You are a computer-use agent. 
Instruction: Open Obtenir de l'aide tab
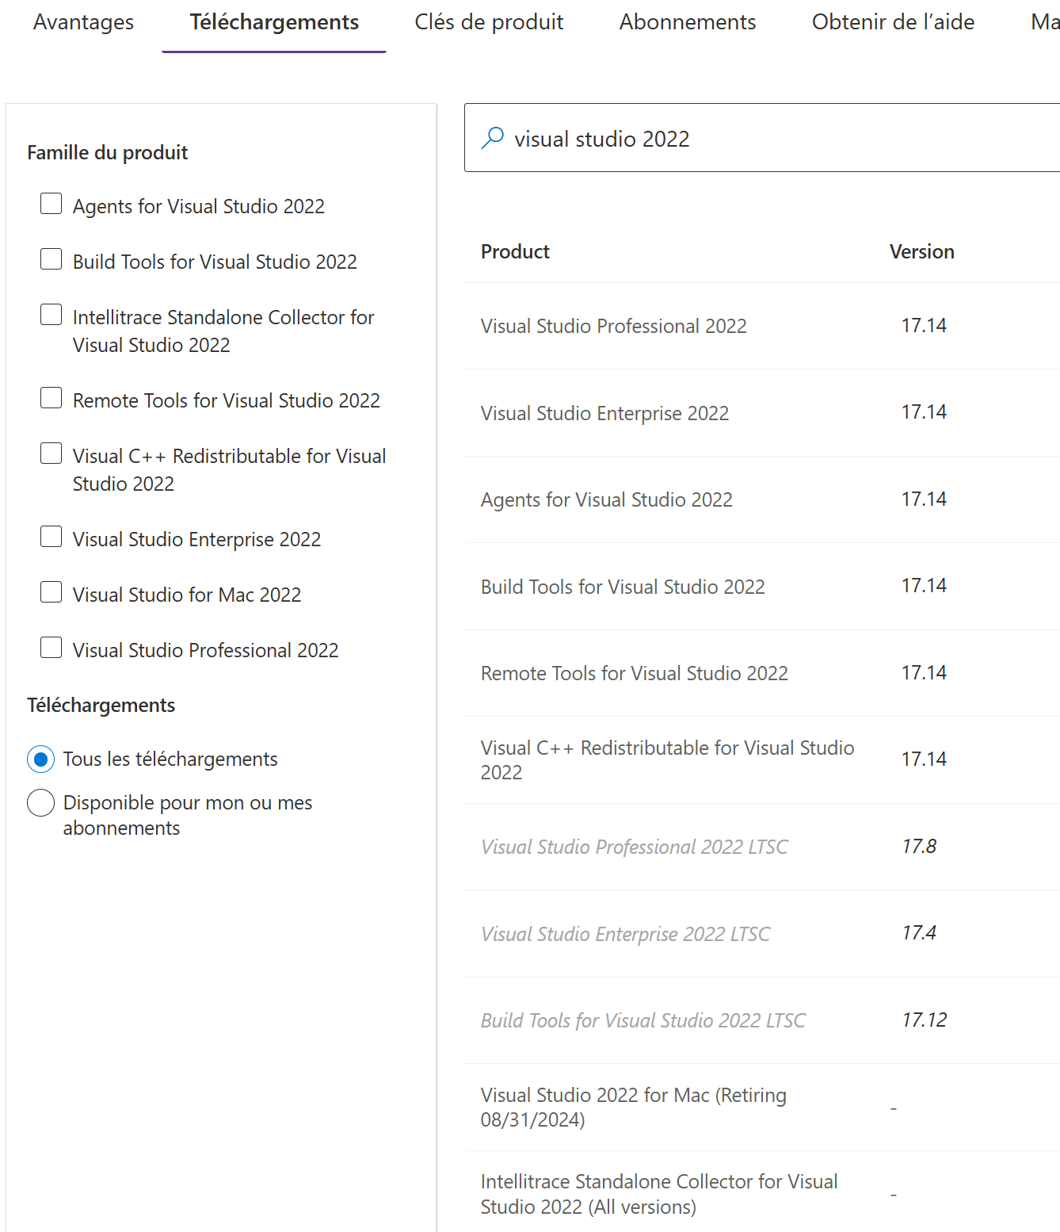tap(893, 22)
